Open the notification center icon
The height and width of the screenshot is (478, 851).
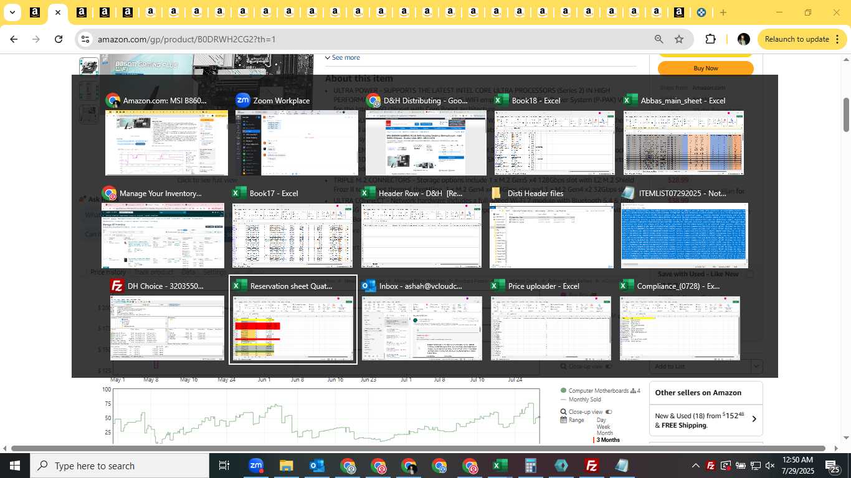834,466
